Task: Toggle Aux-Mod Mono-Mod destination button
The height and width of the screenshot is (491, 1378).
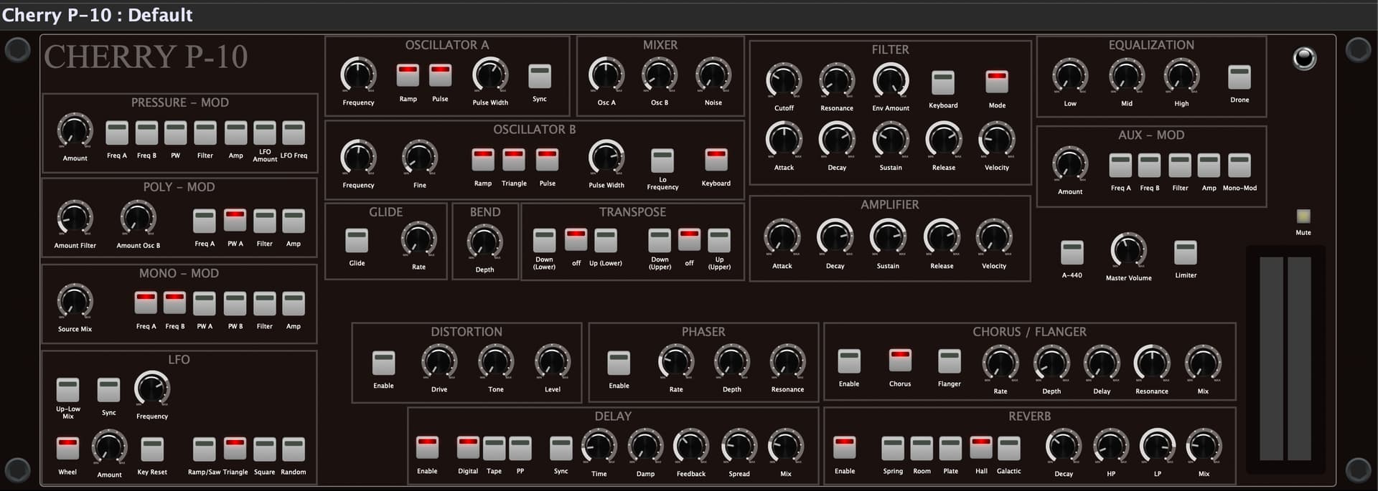Action: click(x=1239, y=166)
